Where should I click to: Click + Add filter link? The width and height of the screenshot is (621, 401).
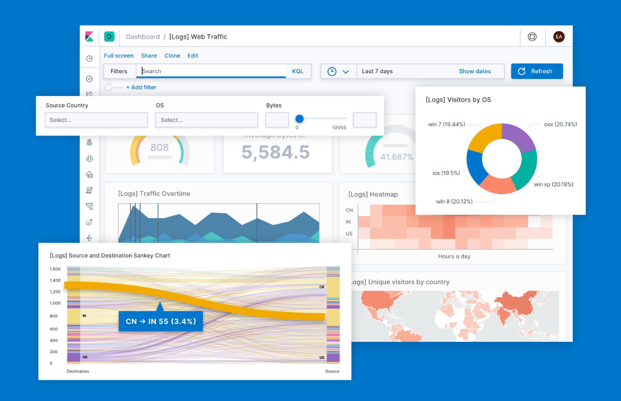point(141,87)
